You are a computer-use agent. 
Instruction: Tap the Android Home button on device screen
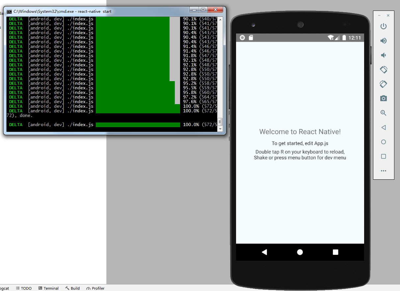click(300, 252)
